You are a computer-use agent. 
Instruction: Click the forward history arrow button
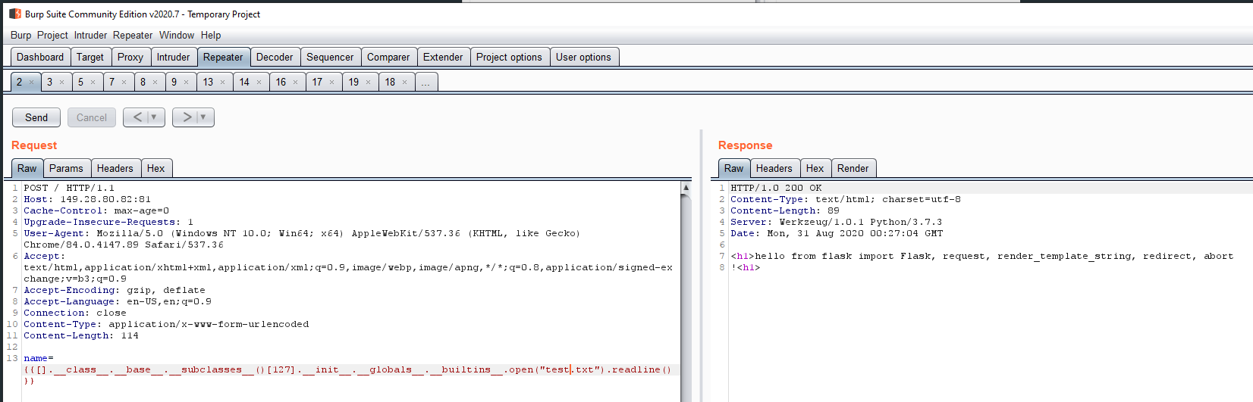(x=187, y=117)
